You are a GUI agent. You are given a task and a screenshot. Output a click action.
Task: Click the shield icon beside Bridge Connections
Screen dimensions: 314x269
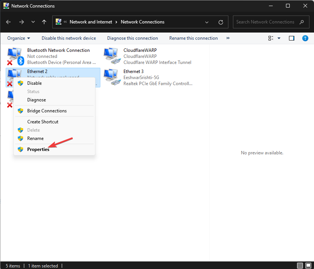click(x=20, y=111)
